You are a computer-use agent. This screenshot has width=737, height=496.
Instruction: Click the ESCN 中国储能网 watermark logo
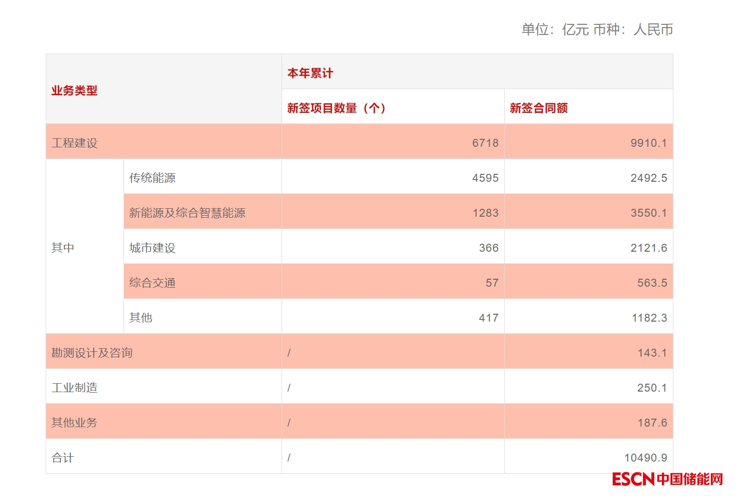point(667,479)
